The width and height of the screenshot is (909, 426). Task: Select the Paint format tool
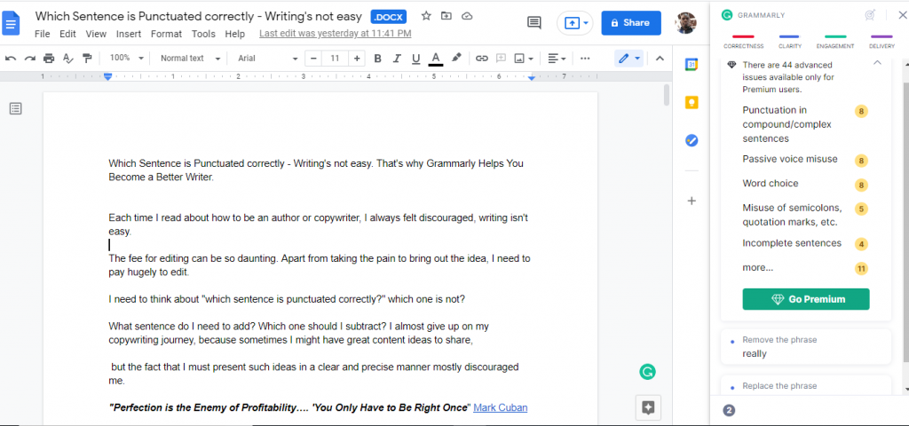[x=87, y=58]
